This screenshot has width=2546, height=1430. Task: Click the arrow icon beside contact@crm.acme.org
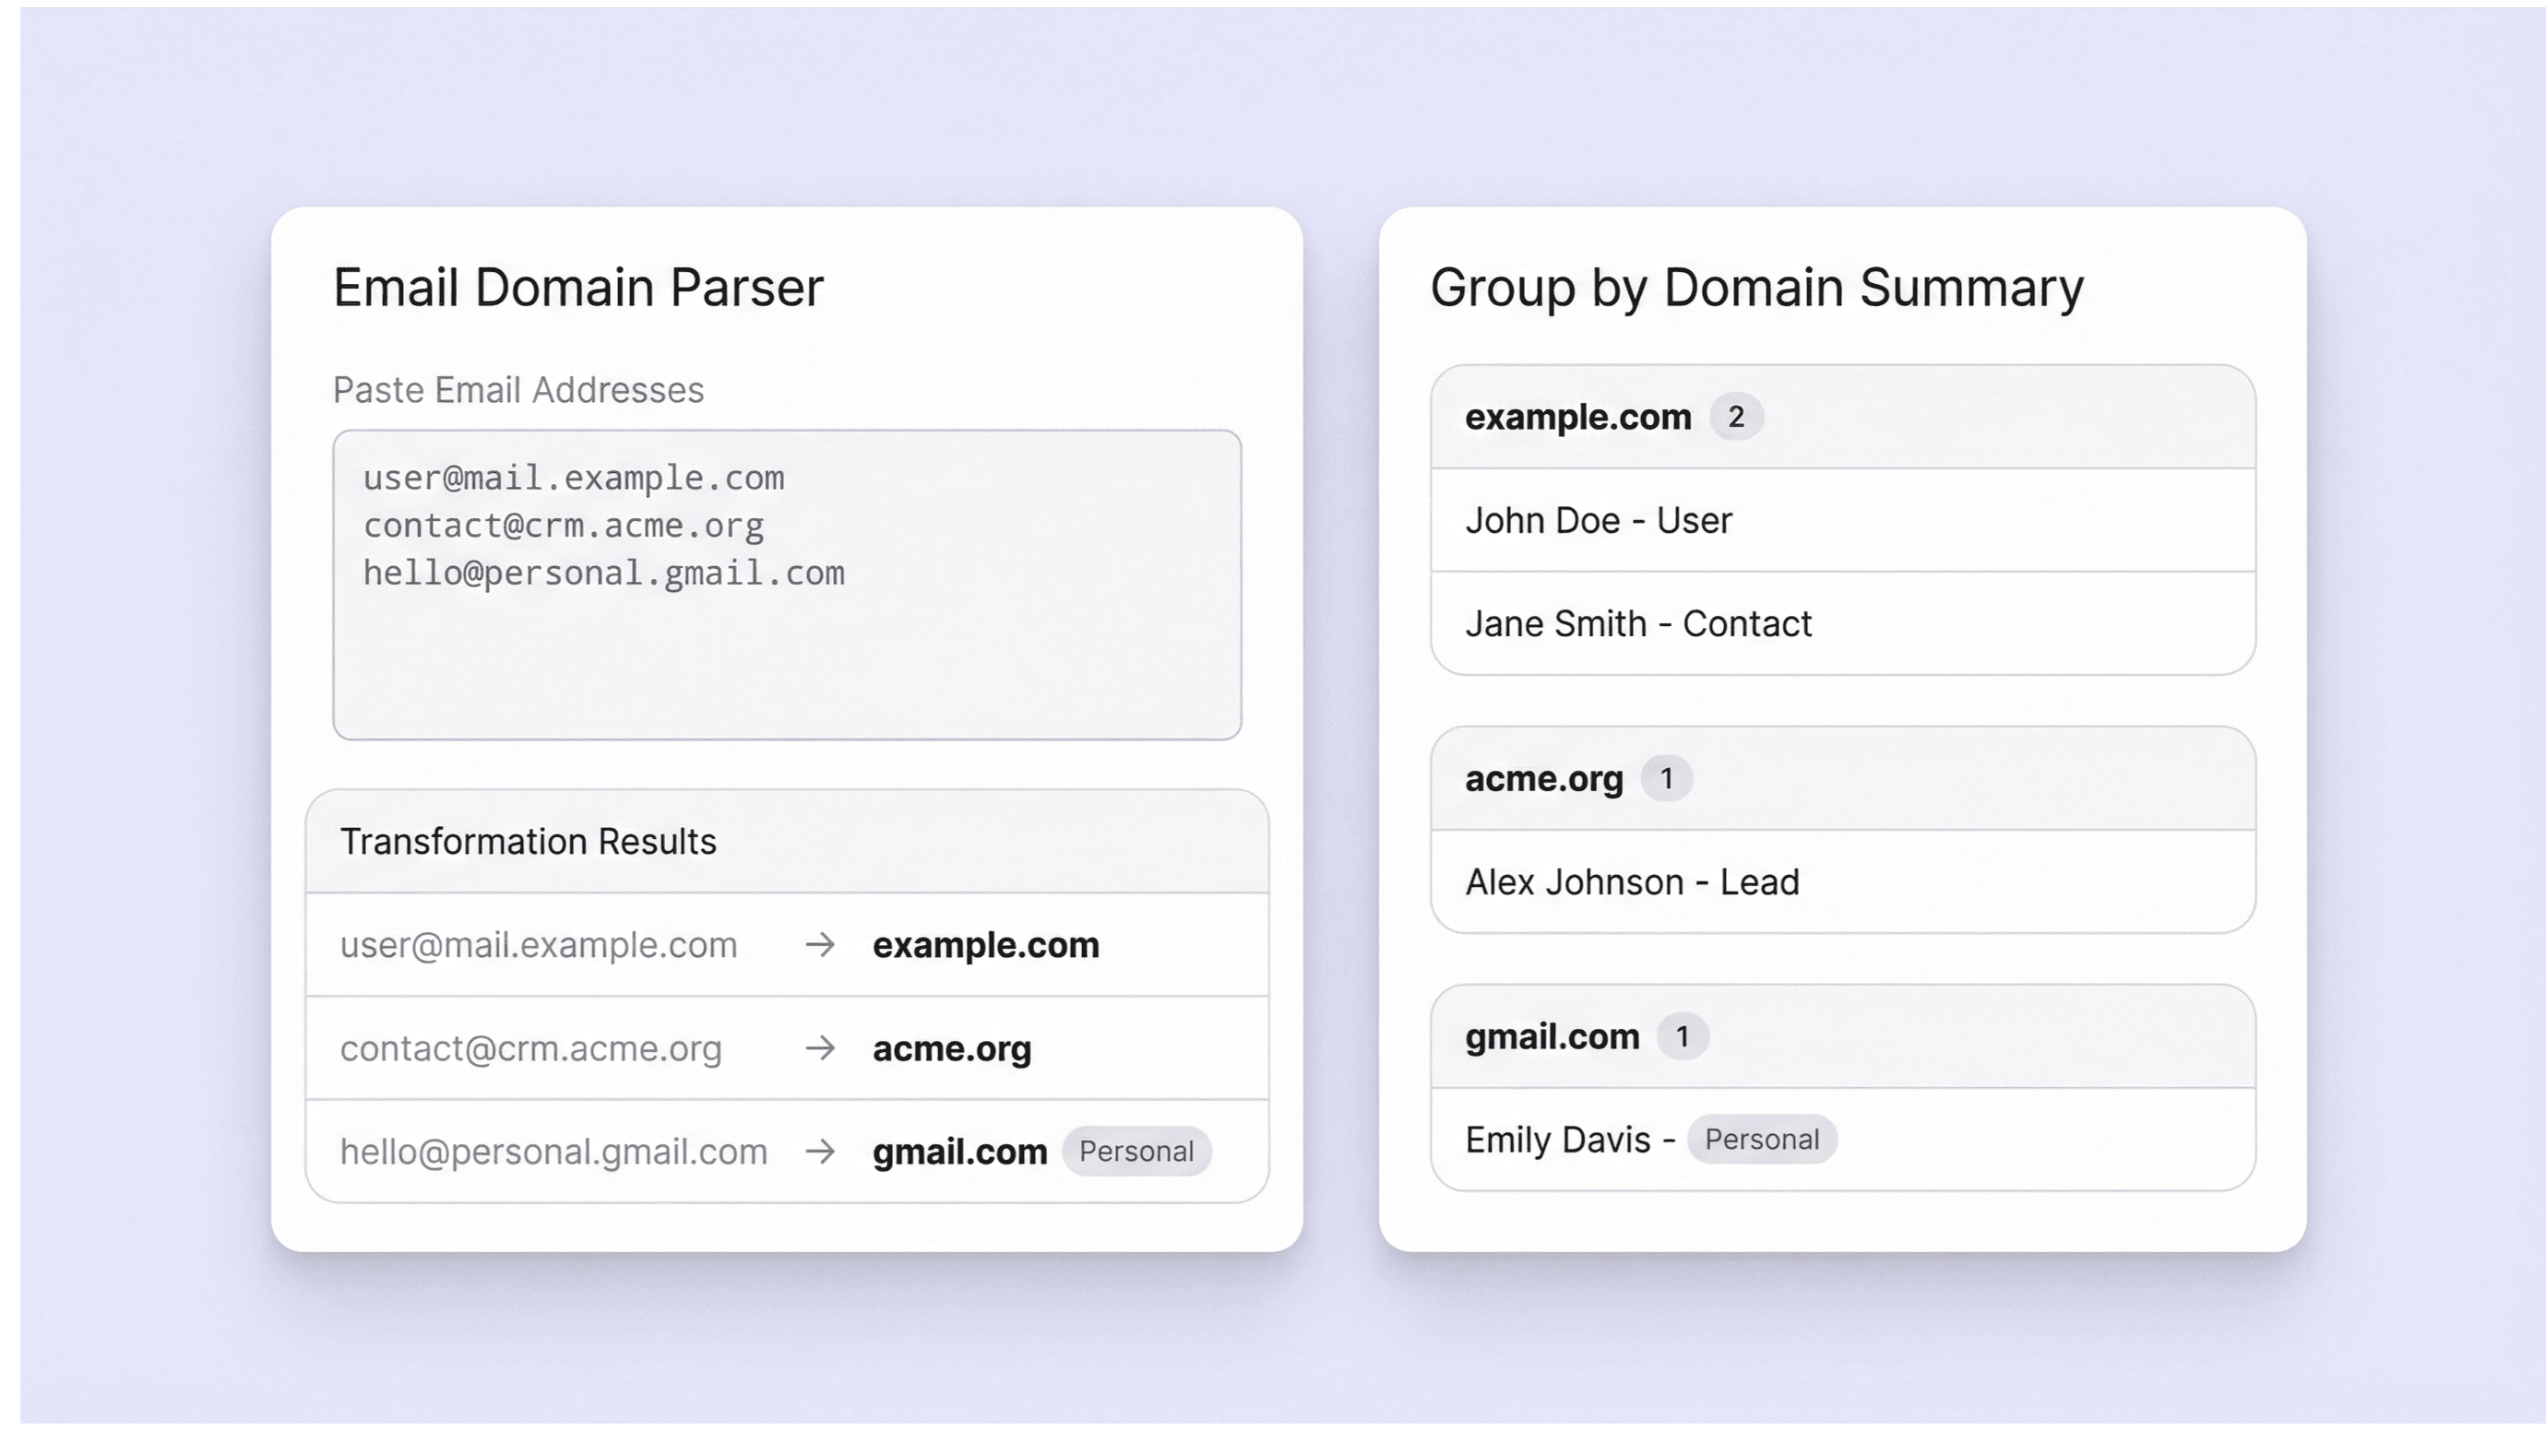point(819,1047)
